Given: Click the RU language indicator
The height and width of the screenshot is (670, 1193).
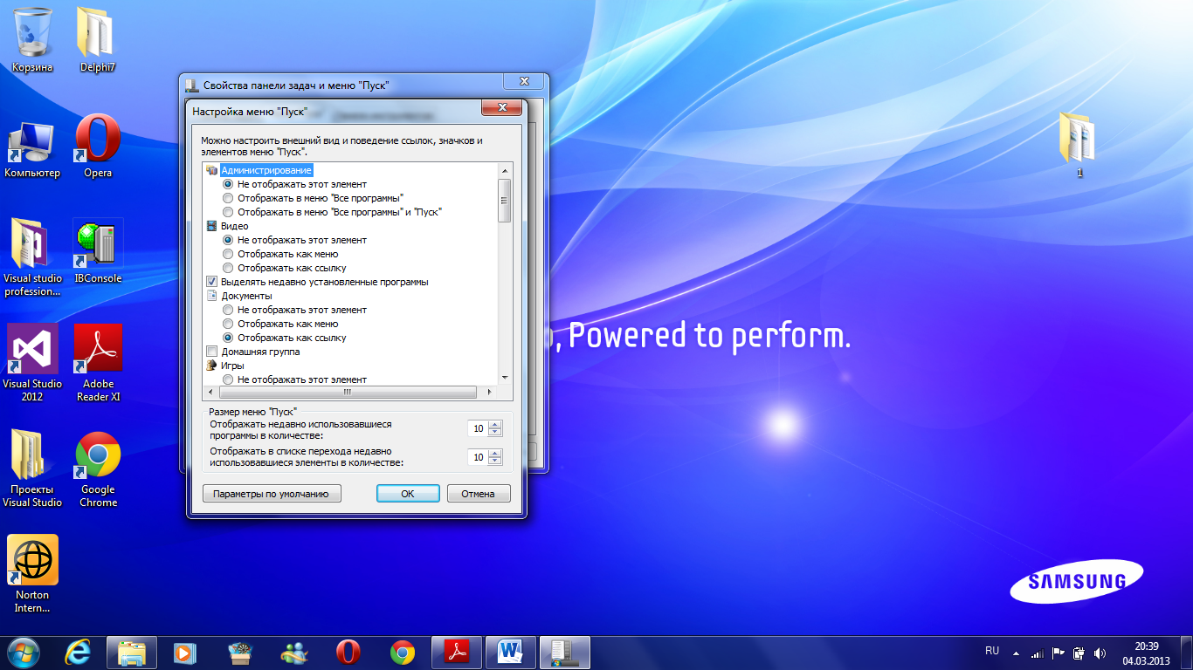Looking at the screenshot, I should coord(992,652).
